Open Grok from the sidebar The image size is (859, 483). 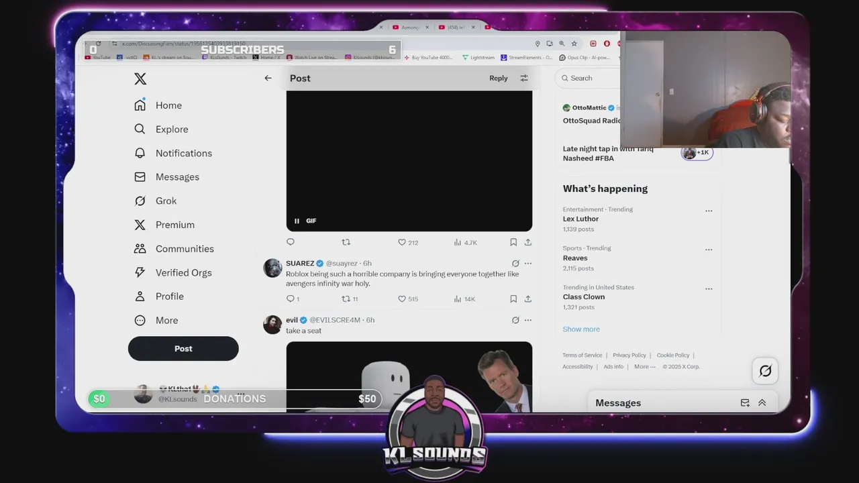coord(155,201)
